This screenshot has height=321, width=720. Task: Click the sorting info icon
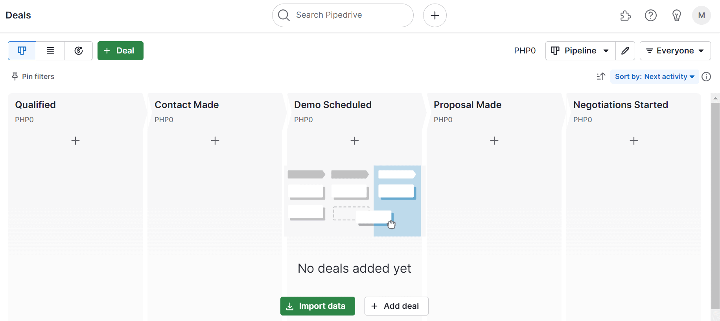point(706,77)
